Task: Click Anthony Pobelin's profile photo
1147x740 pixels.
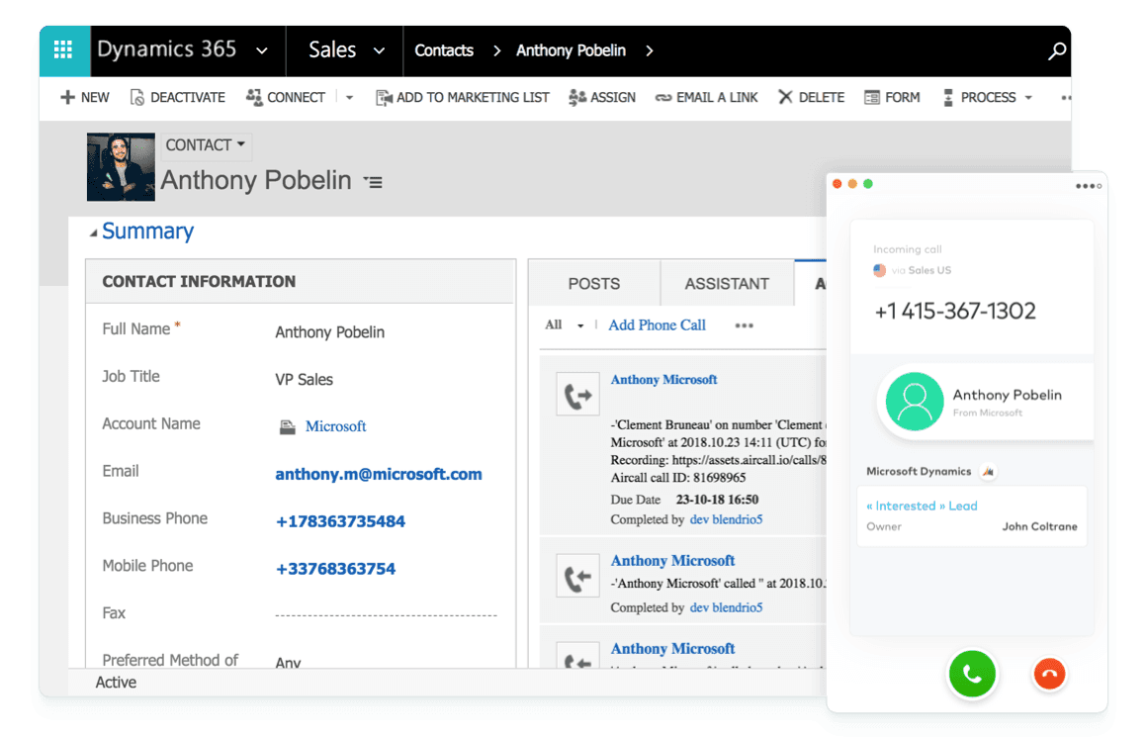Action: pos(121,167)
